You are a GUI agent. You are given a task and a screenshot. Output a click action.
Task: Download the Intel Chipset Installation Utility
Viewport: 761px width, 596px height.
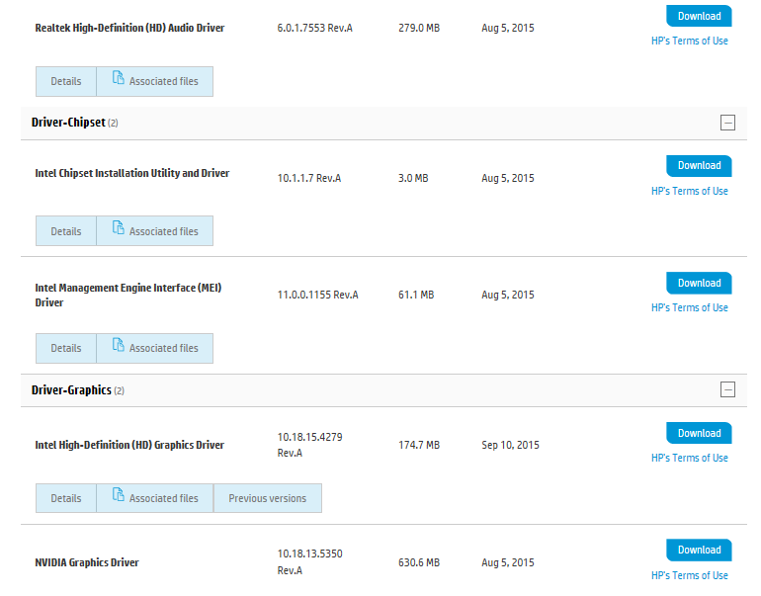coord(699,166)
